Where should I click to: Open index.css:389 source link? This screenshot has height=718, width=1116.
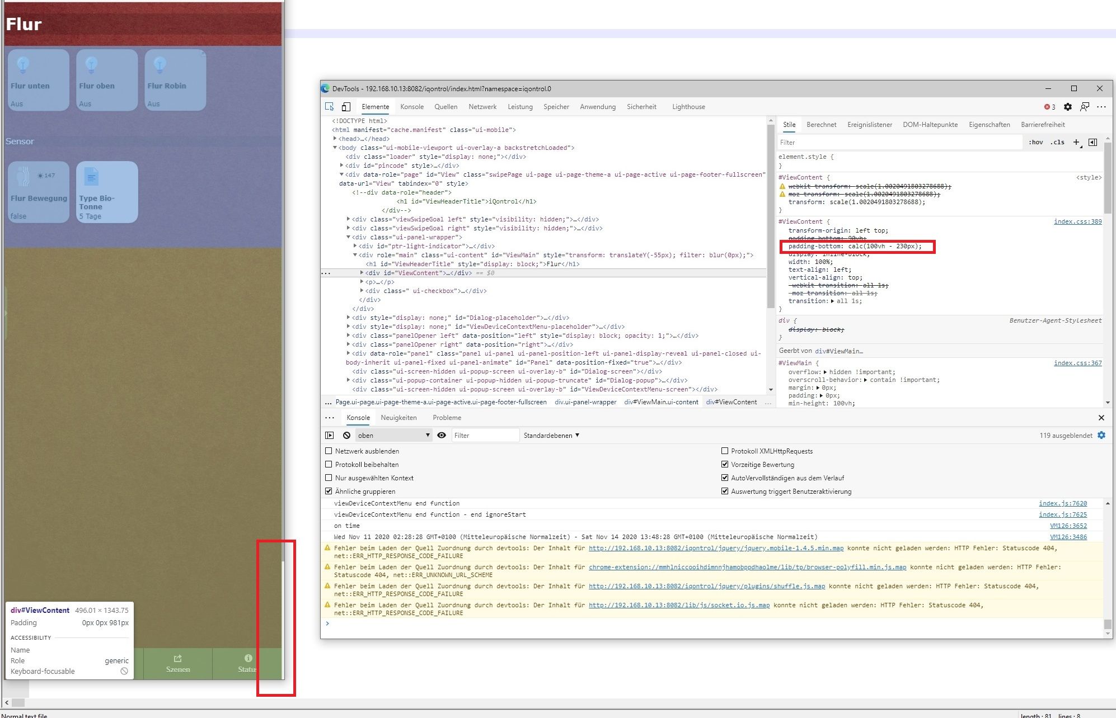[1077, 221]
